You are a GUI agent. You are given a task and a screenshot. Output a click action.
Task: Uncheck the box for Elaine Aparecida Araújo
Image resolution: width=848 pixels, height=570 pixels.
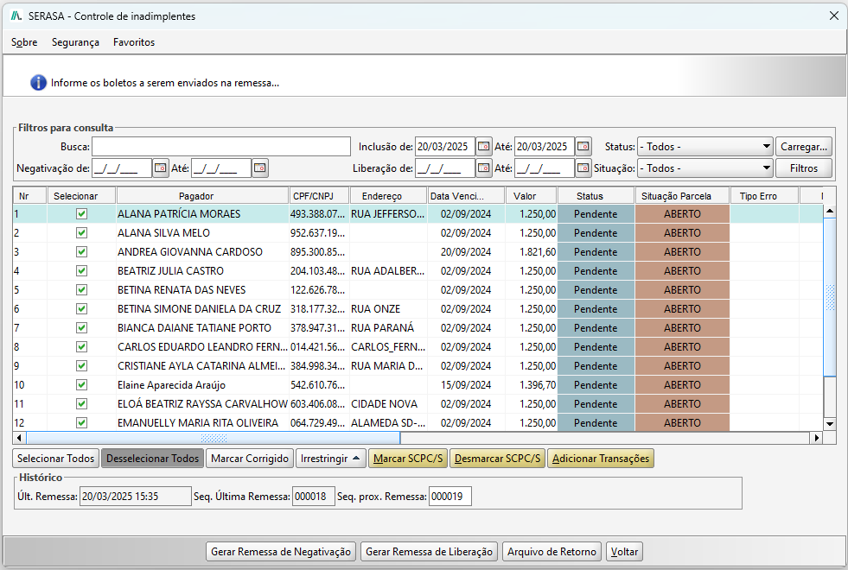[81, 384]
